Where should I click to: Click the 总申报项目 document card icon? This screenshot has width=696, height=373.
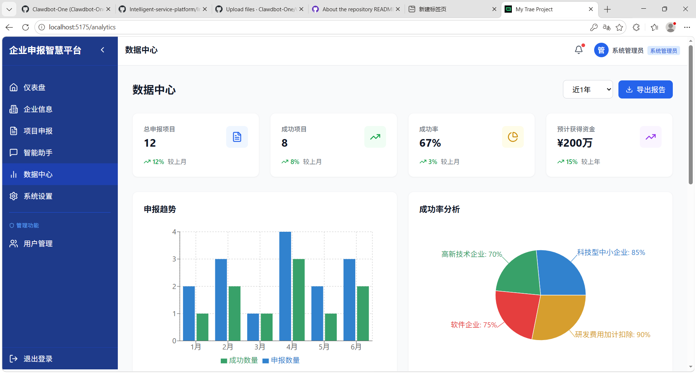(237, 137)
